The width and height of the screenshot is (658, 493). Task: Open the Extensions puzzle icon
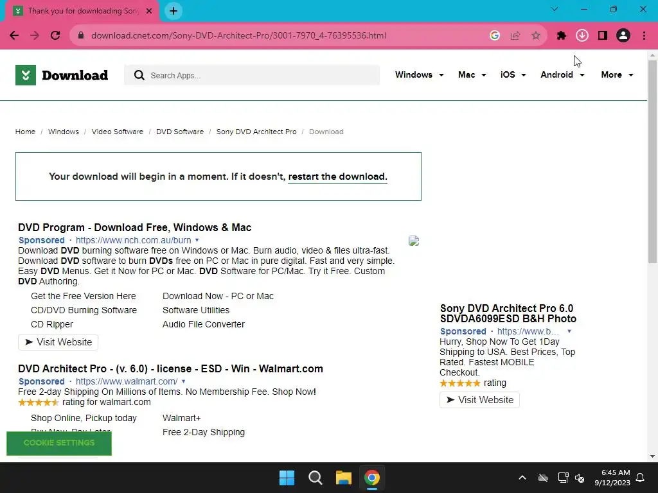[562, 36]
